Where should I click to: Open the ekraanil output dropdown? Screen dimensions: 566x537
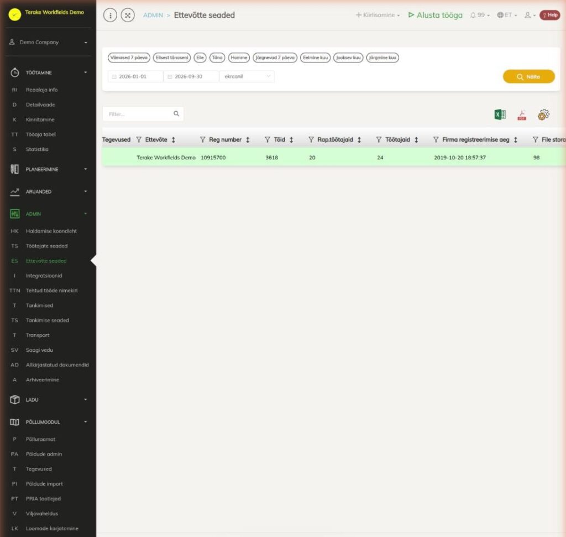click(x=247, y=76)
